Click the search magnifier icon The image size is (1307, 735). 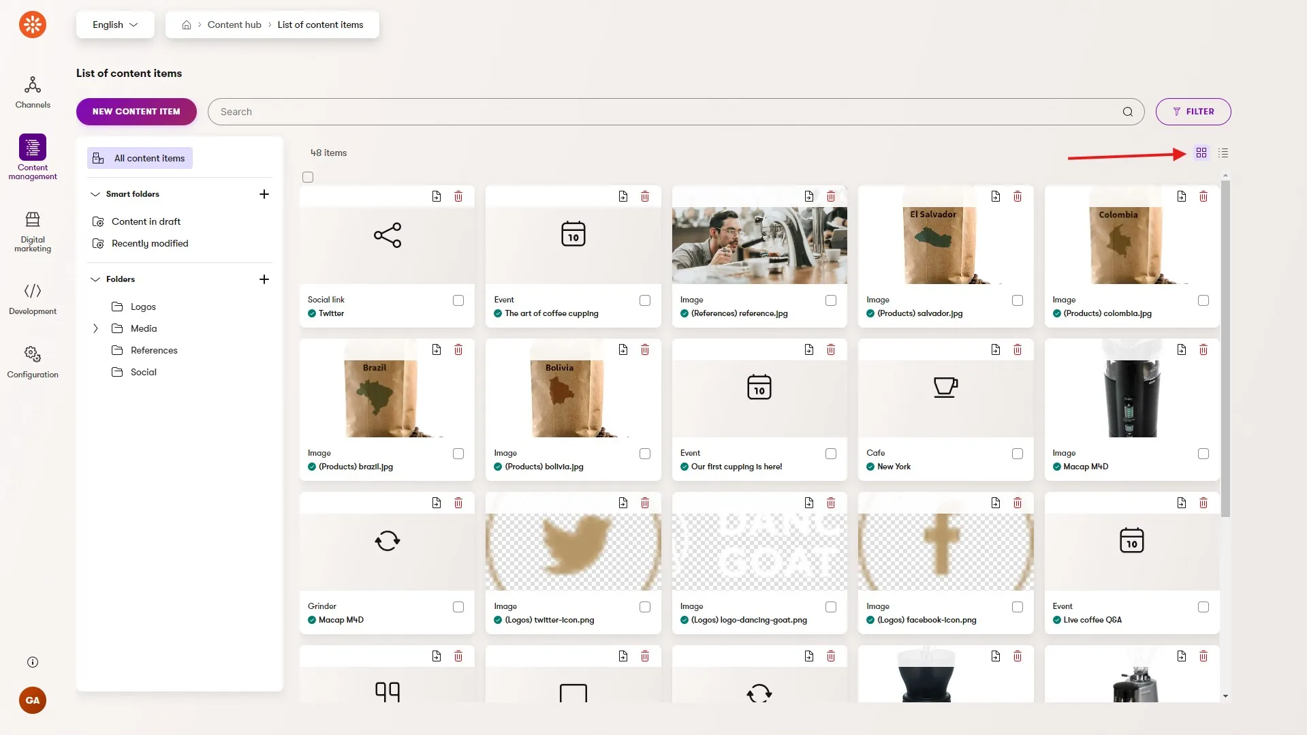tap(1128, 112)
